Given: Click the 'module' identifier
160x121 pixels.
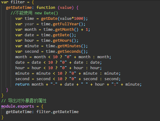Looking at the screenshot, I should (x=8, y=106).
